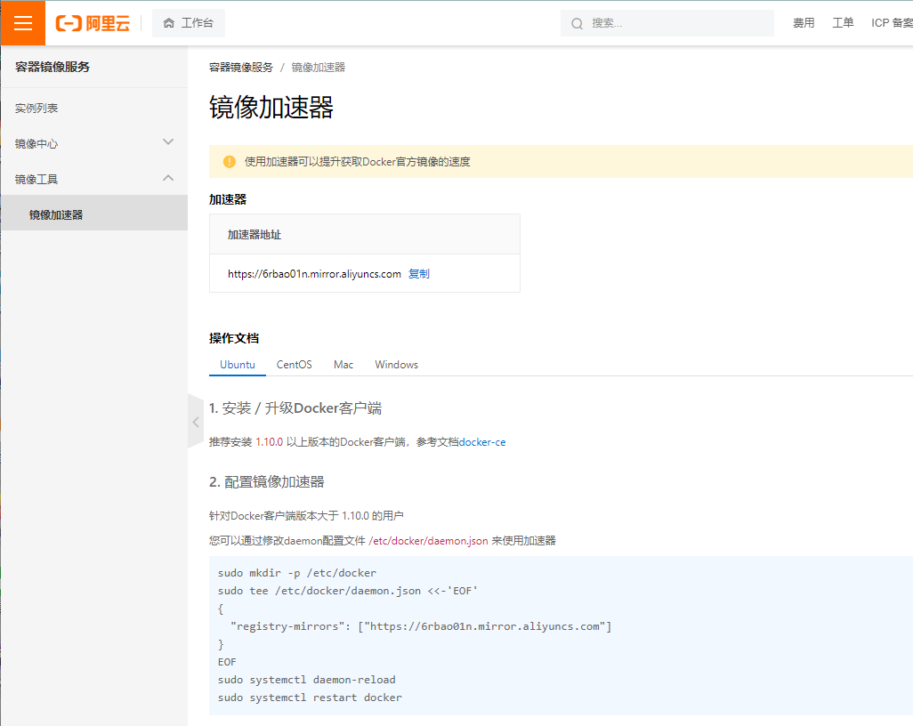Click the registry-mirrors code line
Screen dimensions: 913x726
pos(421,626)
